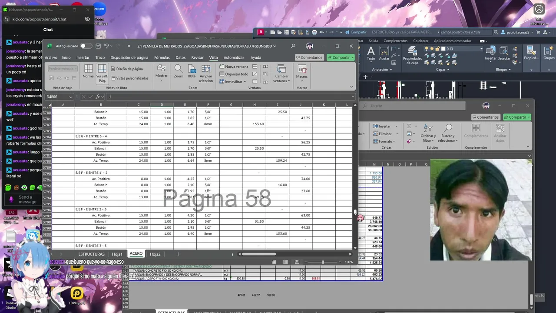Click the Undo arrow in Excel title bar
This screenshot has height=313, width=556.
click(x=106, y=46)
